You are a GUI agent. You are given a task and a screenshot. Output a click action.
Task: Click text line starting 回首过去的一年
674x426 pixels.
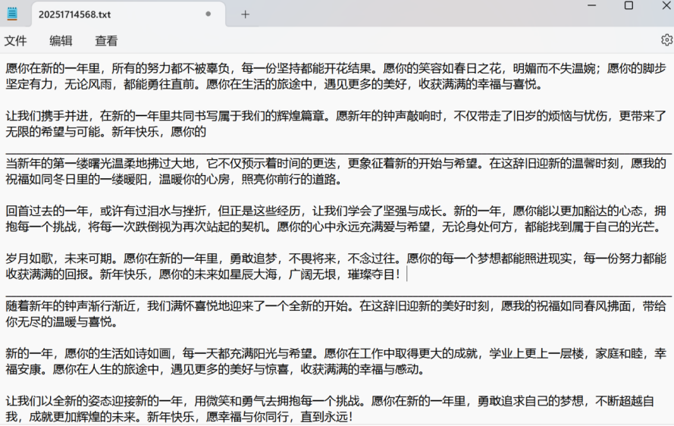point(336,211)
